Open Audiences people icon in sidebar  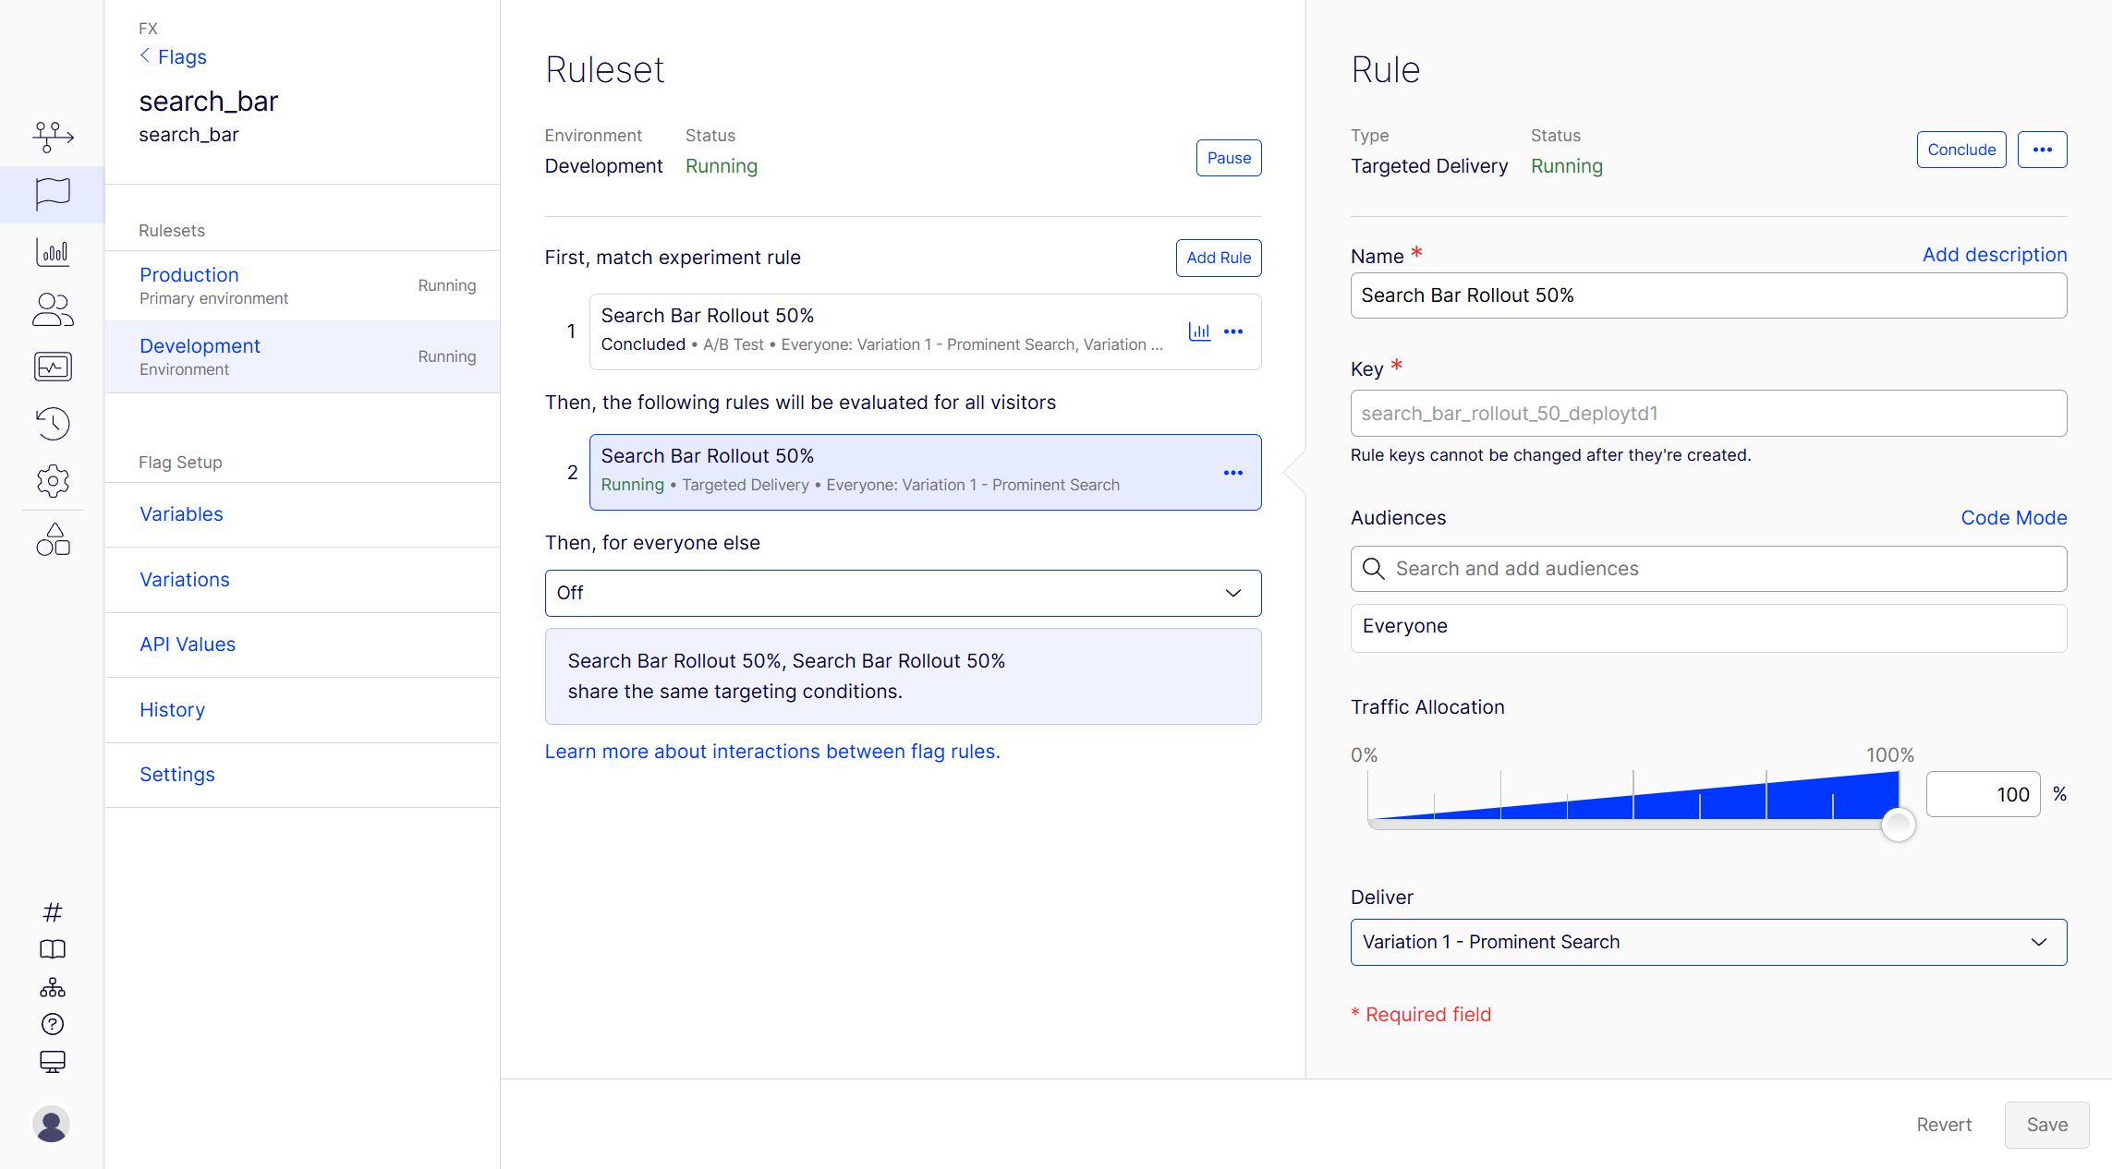(53, 310)
